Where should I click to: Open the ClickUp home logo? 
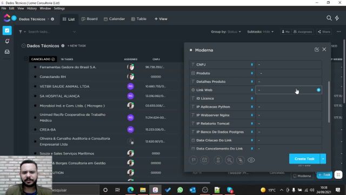coord(7,18)
